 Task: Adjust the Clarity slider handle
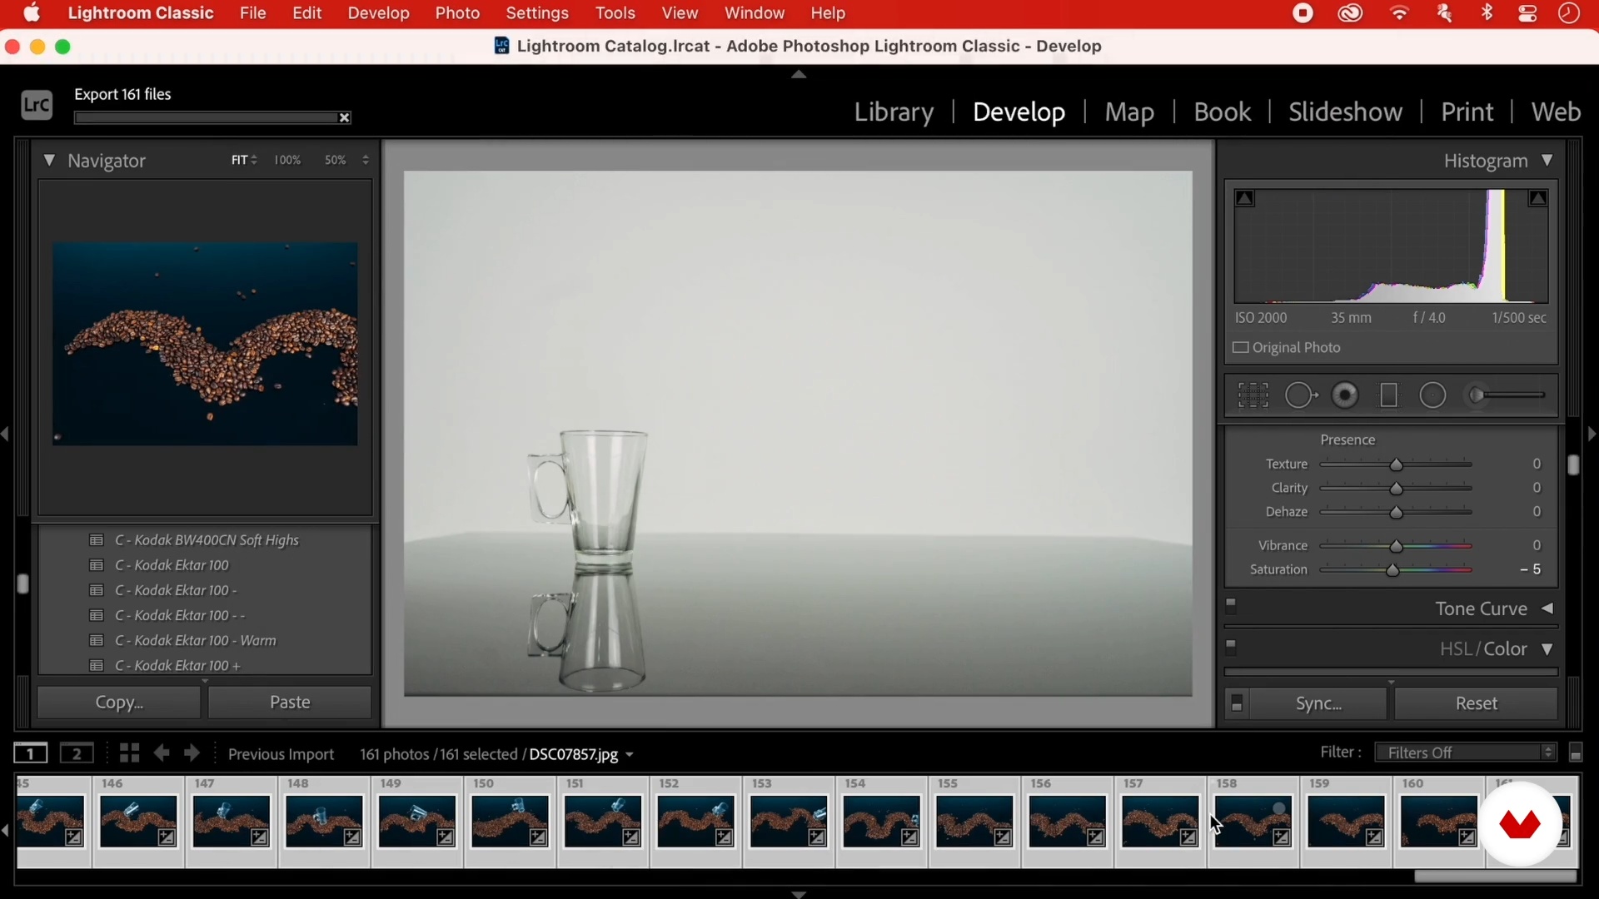pyautogui.click(x=1397, y=489)
